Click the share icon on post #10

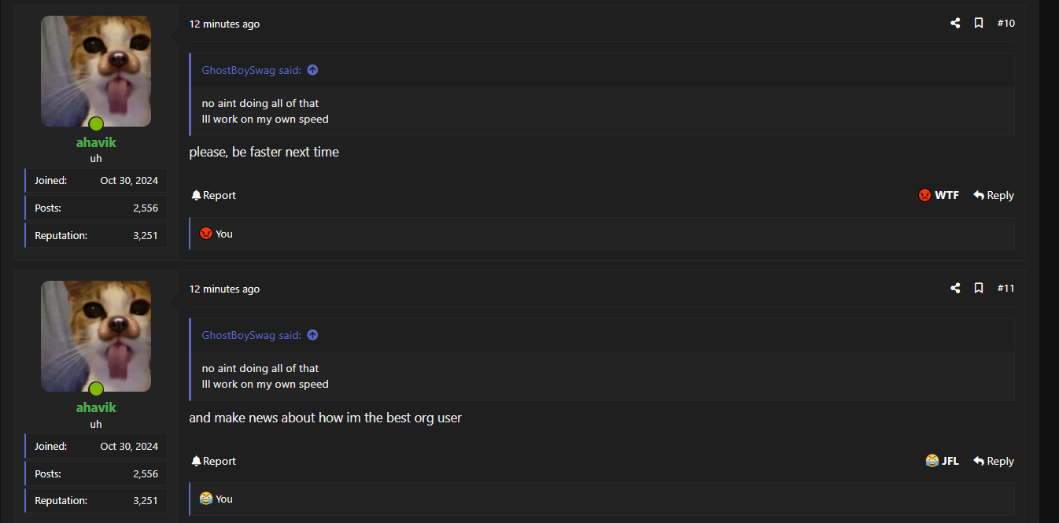coord(955,24)
